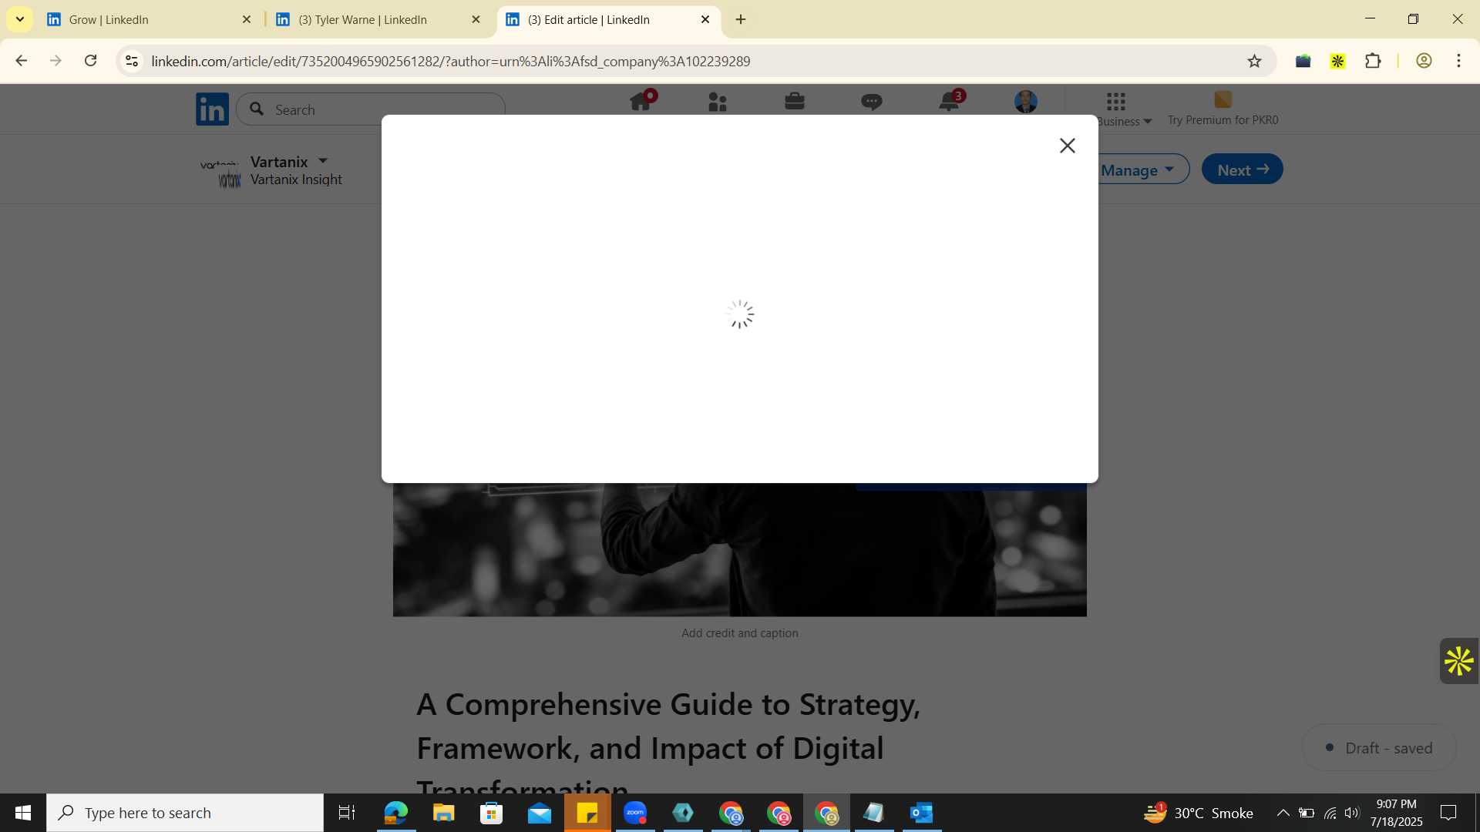Screen dimensions: 1480x832
Task: Click the dark folder extension icon
Action: pyautogui.click(x=1303, y=61)
